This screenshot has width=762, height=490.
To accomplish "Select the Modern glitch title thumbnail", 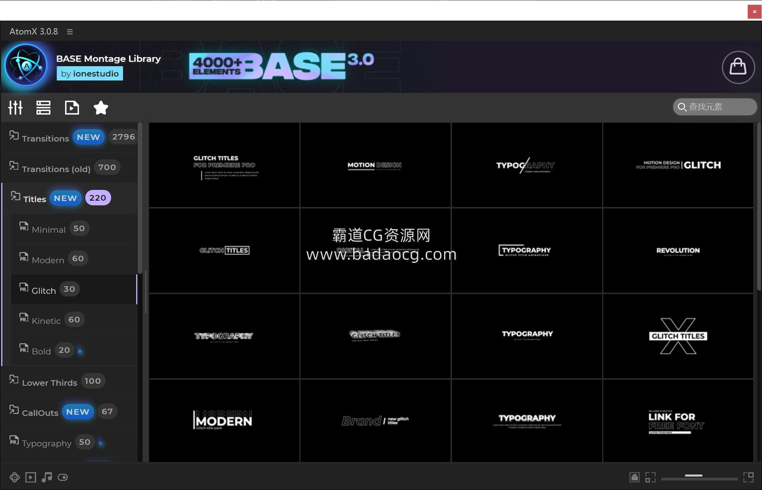I will point(224,421).
